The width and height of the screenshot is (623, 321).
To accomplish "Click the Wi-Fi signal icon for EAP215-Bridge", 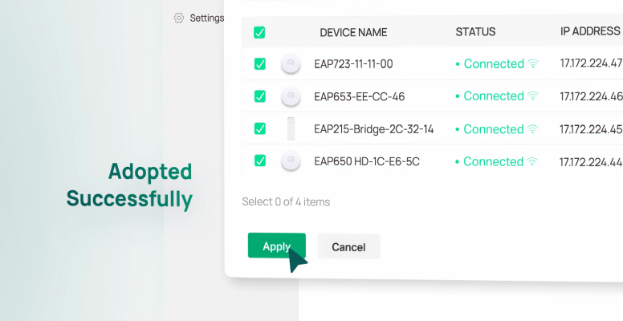I will click(533, 129).
